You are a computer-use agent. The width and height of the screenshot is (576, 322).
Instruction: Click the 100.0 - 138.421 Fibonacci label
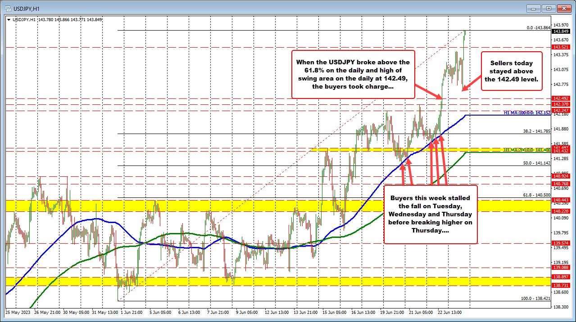click(x=535, y=298)
